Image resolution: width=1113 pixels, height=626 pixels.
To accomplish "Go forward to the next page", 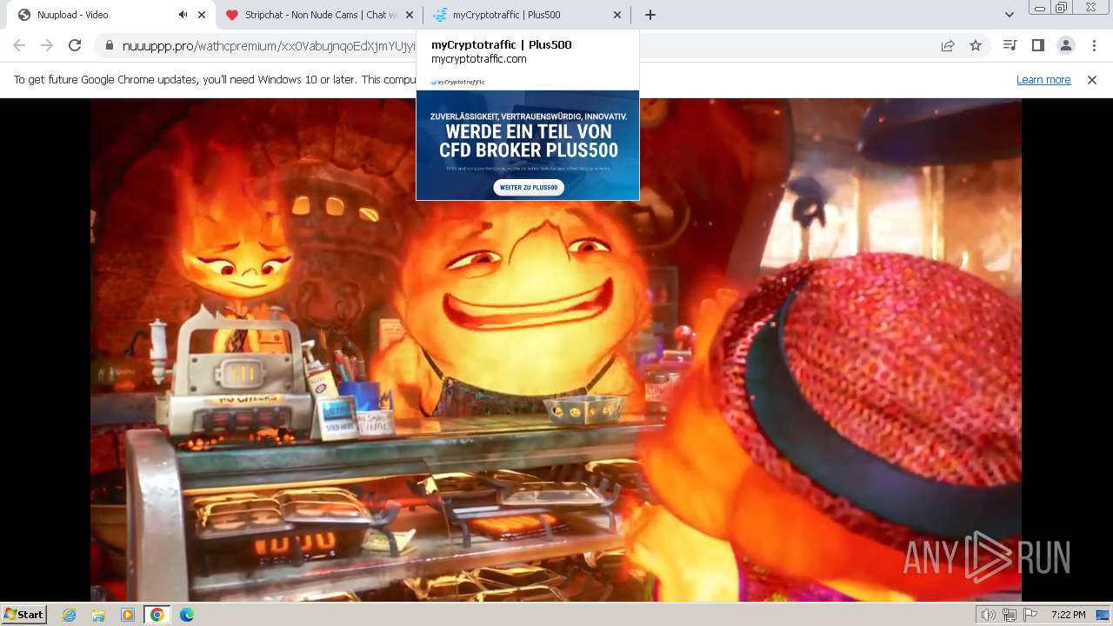I will [x=47, y=46].
